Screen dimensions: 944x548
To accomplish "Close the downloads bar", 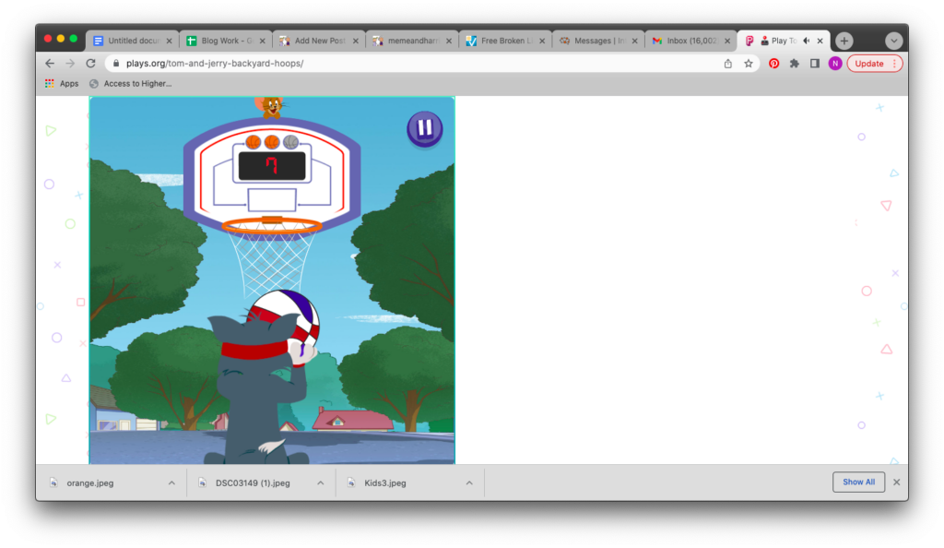I will pyautogui.click(x=896, y=482).
